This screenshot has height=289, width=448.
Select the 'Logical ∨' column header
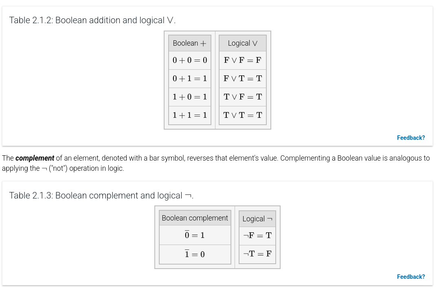pos(243,43)
